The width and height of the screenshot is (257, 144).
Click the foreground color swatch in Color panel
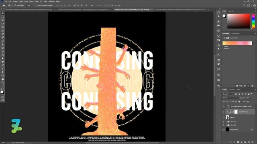tap(224, 16)
